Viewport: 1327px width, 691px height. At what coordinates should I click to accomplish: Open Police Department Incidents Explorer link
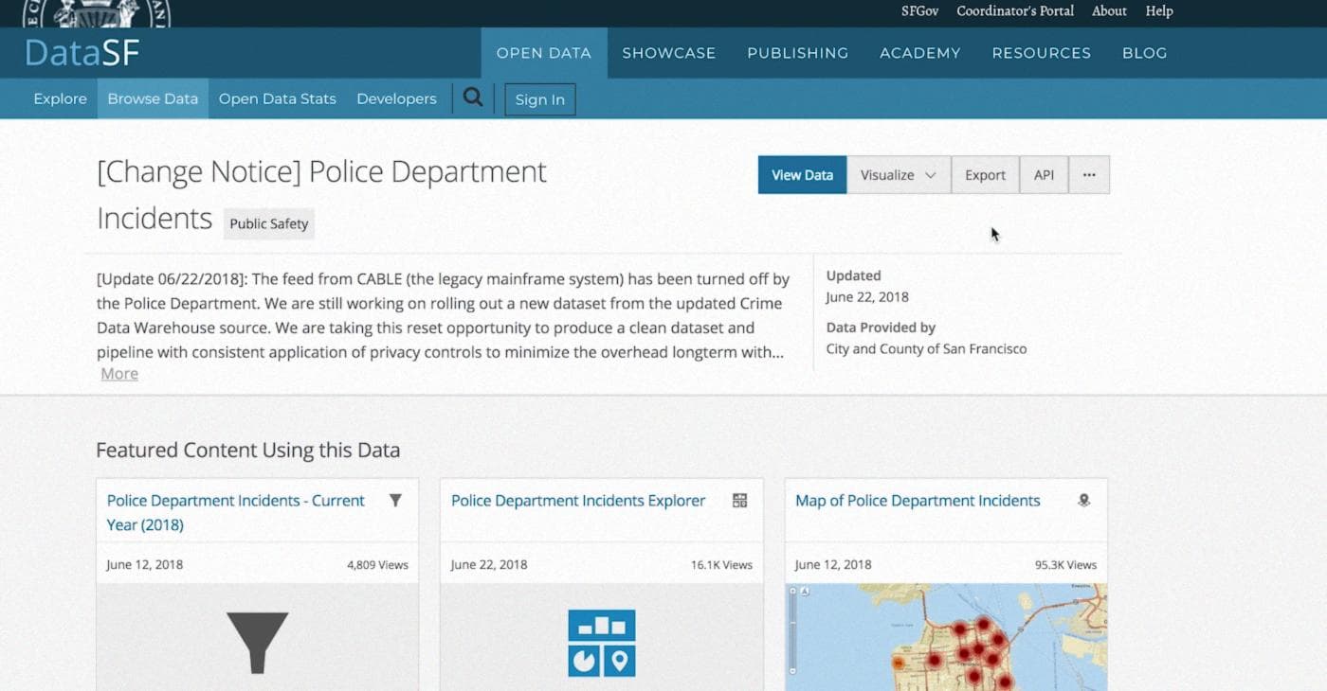578,501
